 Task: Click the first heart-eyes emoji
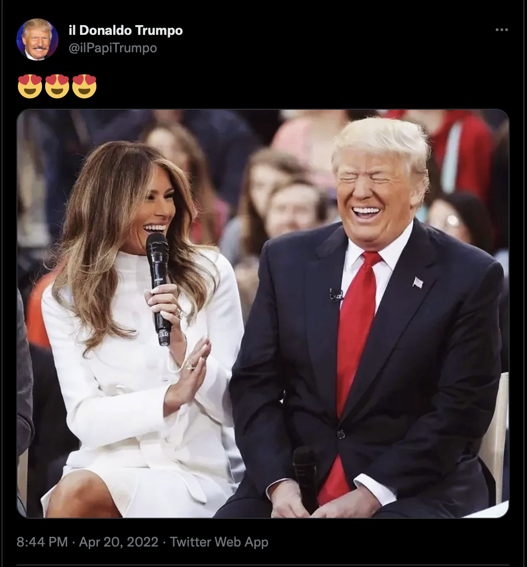point(30,86)
